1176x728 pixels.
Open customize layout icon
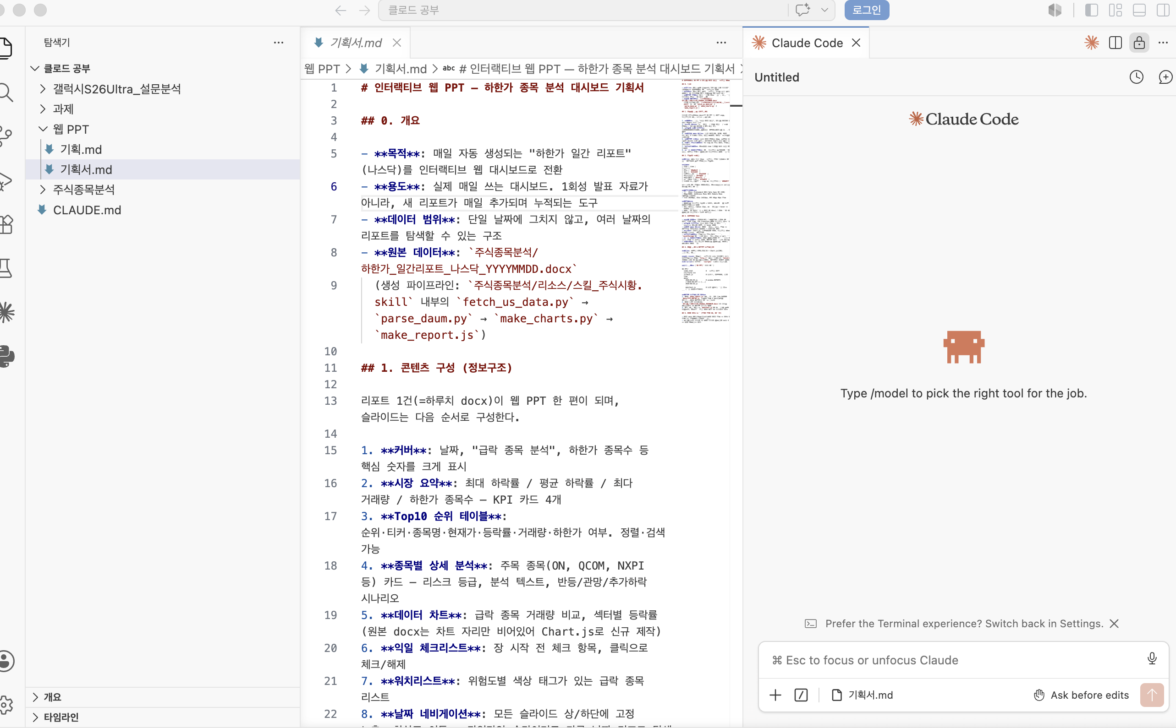pyautogui.click(x=1115, y=10)
